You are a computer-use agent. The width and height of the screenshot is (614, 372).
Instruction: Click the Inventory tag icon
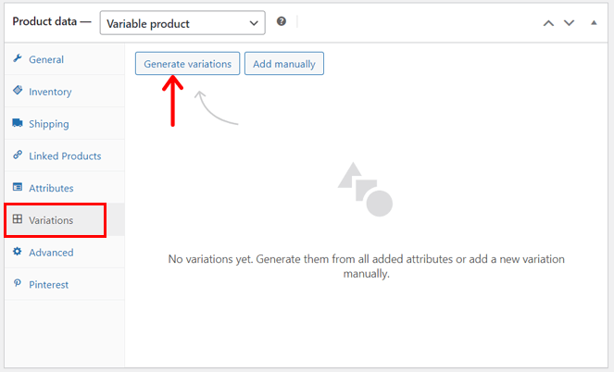click(x=18, y=92)
